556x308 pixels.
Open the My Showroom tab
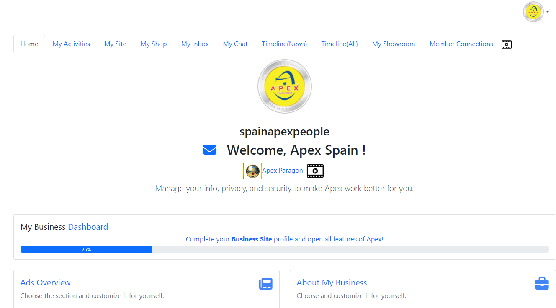tap(394, 44)
